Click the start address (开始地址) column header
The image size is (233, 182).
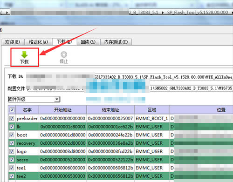[x=63, y=110]
